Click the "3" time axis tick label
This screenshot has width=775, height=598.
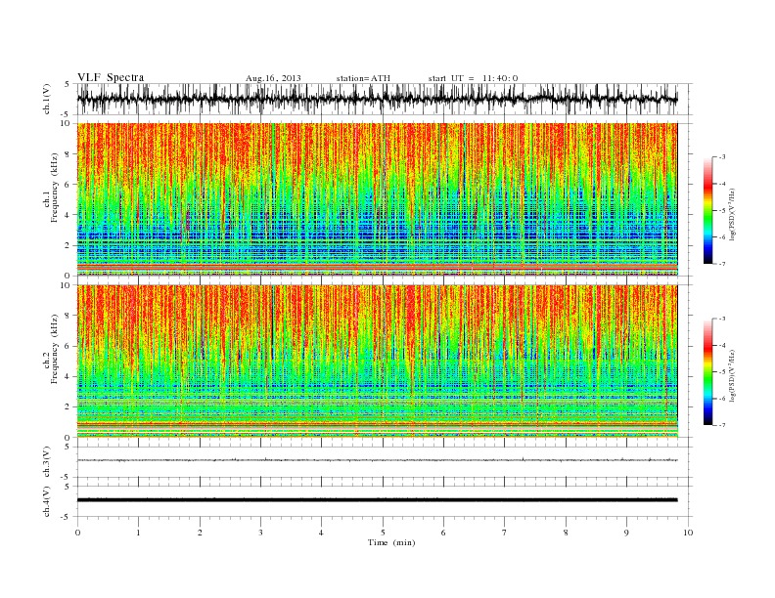pos(260,533)
